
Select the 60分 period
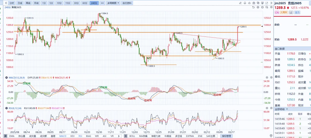point(85,3)
